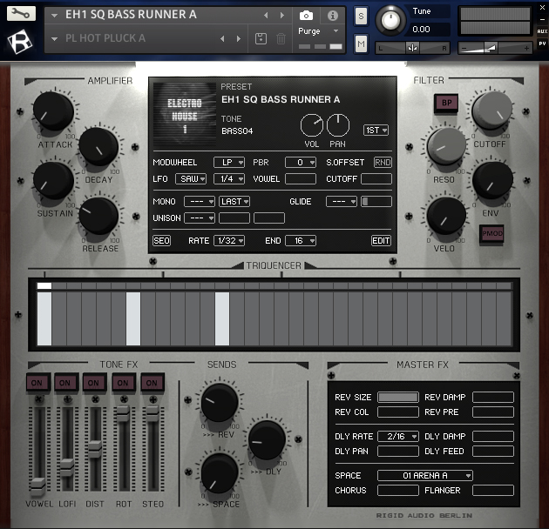The width and height of the screenshot is (549, 529).
Task: Click the REV send knob
Action: (220, 403)
